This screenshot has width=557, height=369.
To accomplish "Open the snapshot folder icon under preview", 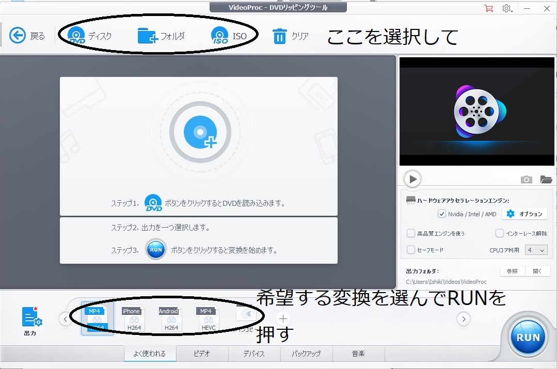I will tap(546, 180).
